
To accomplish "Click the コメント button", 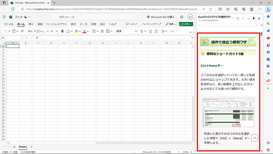I will [x=132, y=24].
